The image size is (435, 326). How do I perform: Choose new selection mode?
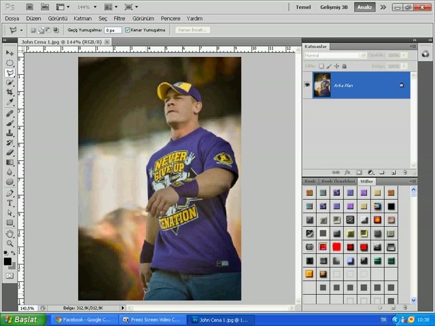click(x=33, y=30)
